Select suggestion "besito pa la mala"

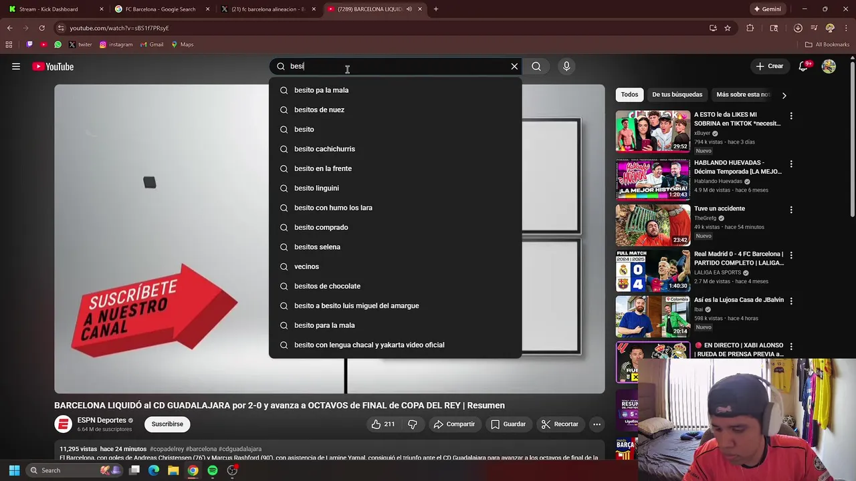pos(395,90)
